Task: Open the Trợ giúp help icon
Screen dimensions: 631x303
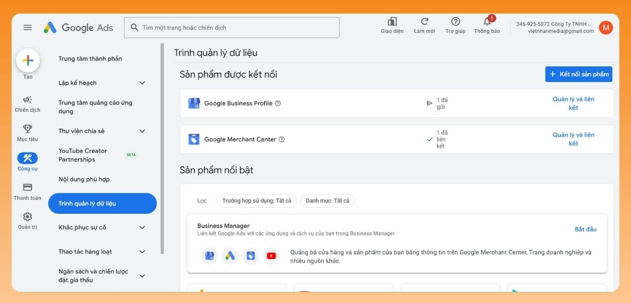Action: [455, 22]
